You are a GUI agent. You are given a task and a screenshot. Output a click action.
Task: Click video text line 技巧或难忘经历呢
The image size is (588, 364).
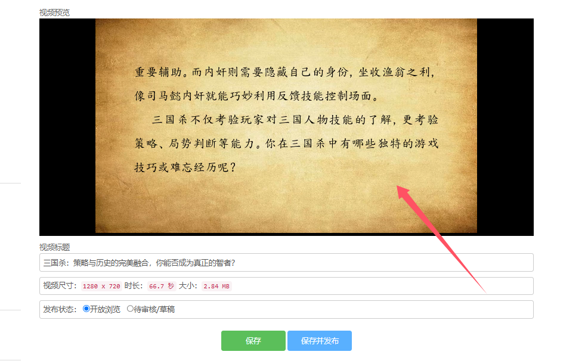(x=185, y=167)
